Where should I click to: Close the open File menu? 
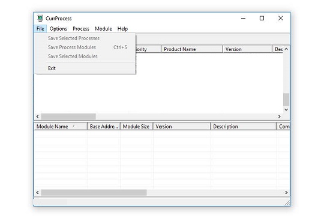click(x=40, y=29)
